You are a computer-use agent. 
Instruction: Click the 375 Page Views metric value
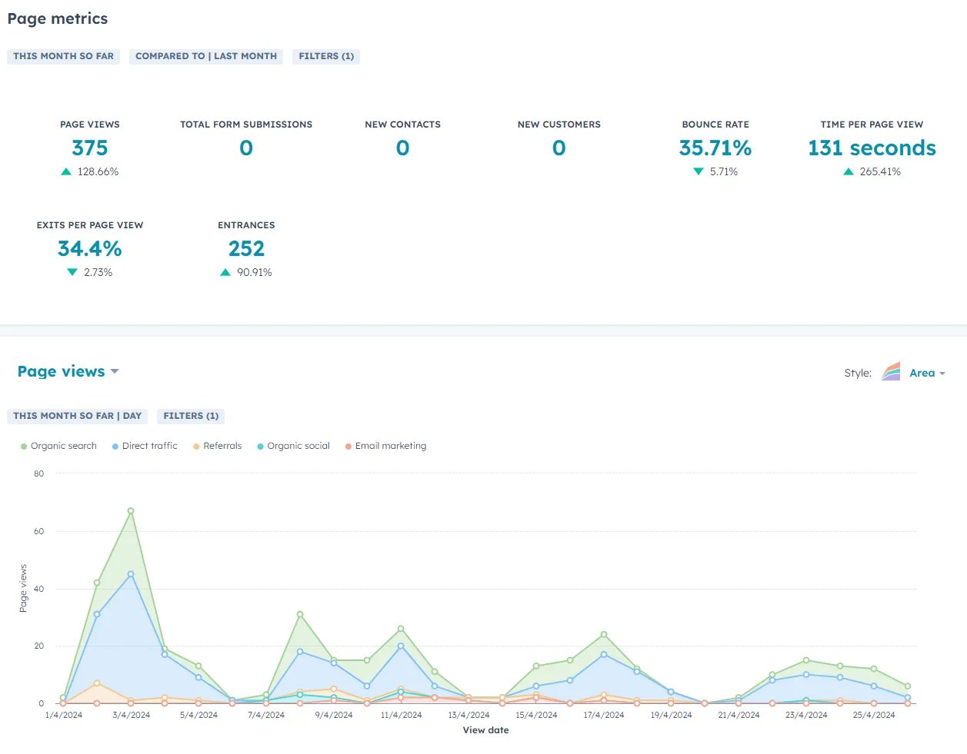(x=90, y=148)
